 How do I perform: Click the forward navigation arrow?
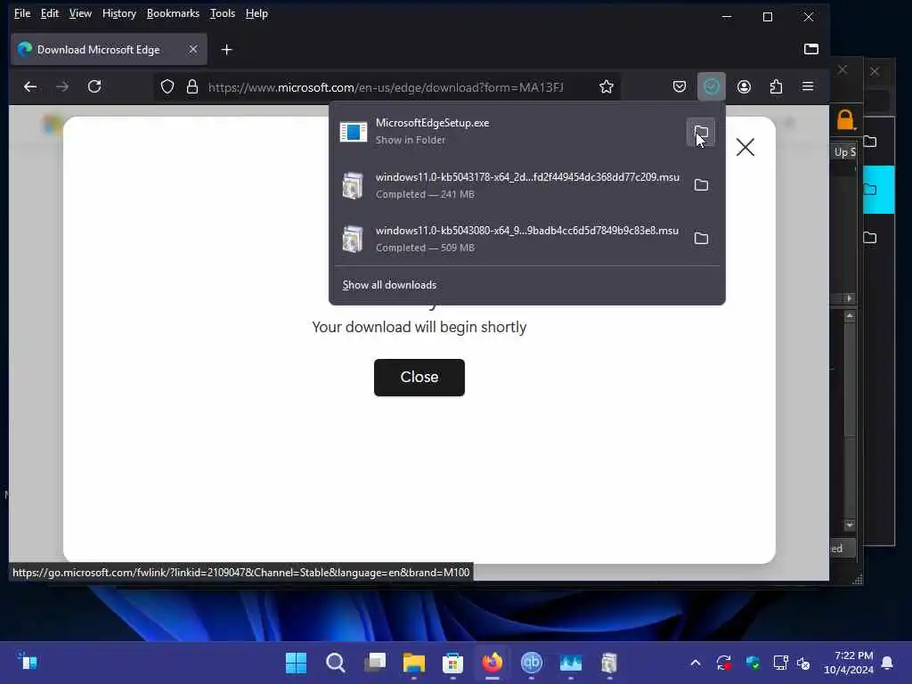pyautogui.click(x=62, y=86)
